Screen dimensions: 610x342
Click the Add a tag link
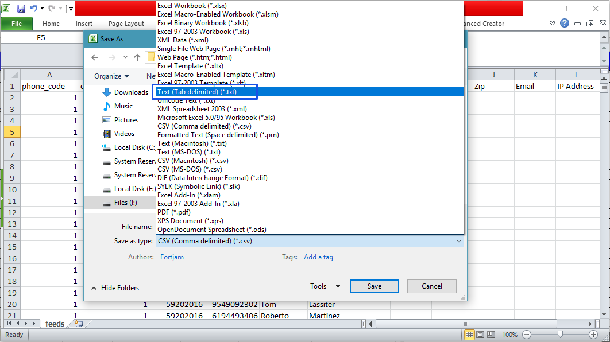point(318,256)
